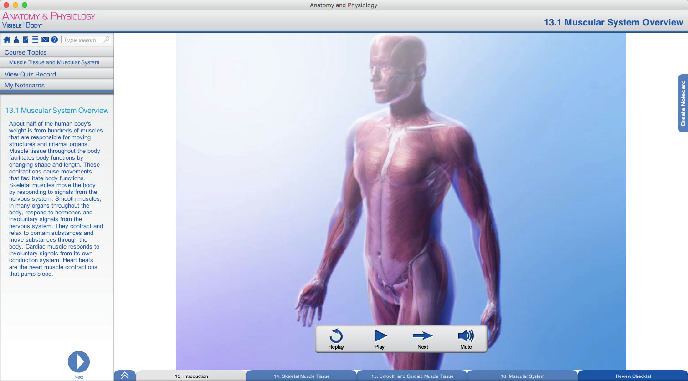Viewport: 688px width, 381px height.
Task: Click the envelope mail icon
Action: pos(45,40)
